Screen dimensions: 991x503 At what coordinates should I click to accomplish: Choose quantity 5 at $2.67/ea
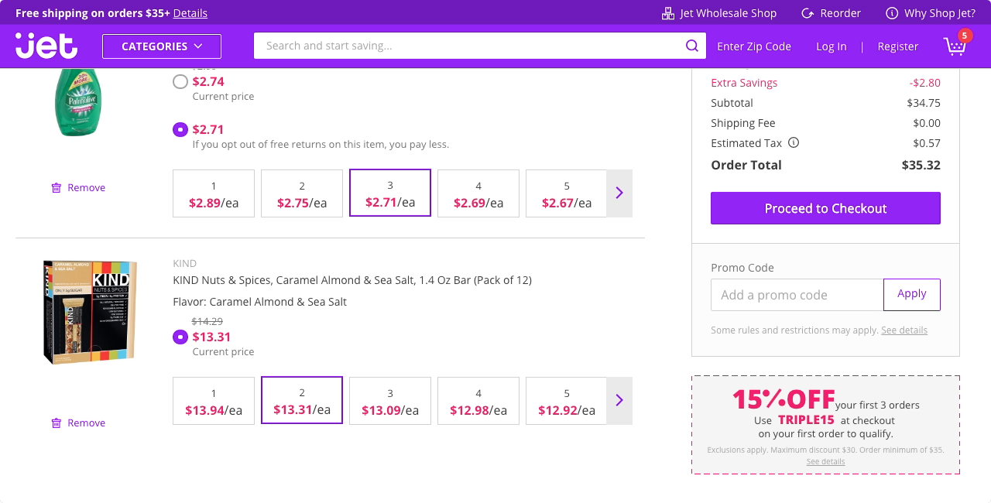(567, 193)
